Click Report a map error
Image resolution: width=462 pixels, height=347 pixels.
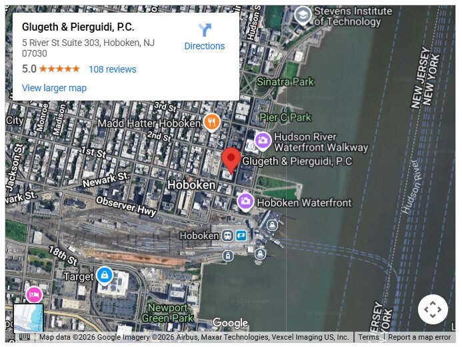[x=419, y=337]
